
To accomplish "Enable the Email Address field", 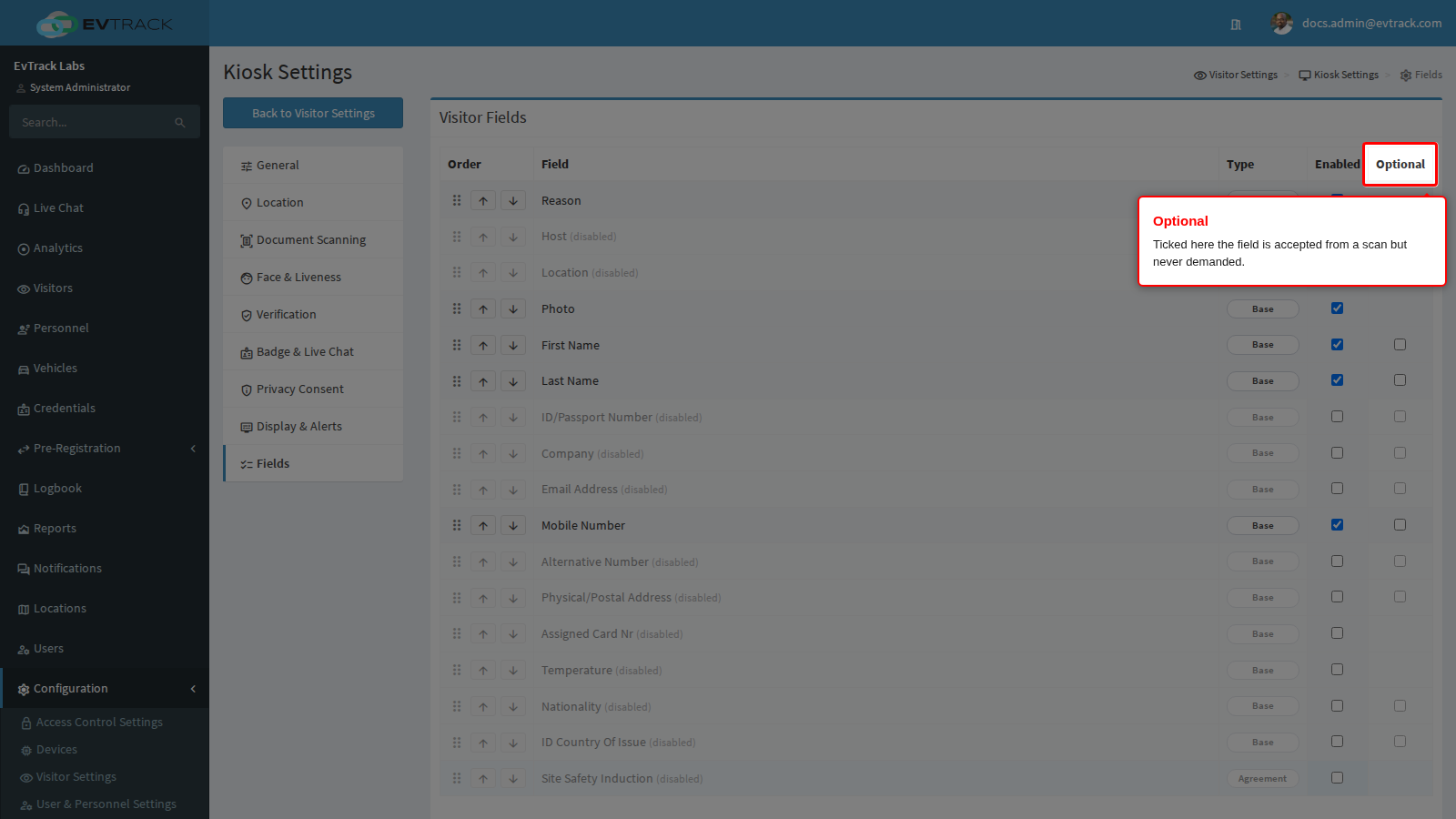I will pyautogui.click(x=1337, y=489).
